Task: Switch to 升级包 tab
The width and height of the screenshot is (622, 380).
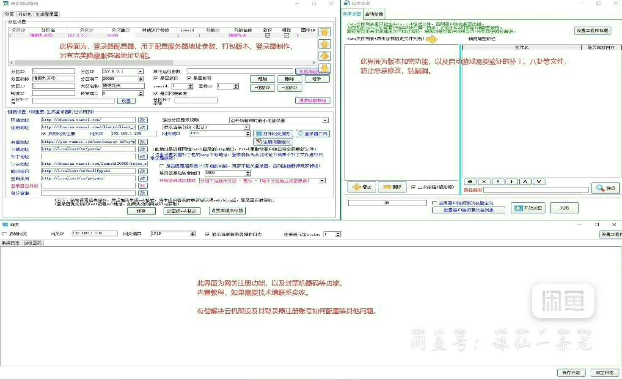Action: click(x=25, y=14)
